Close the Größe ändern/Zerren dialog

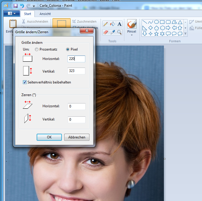point(87,31)
